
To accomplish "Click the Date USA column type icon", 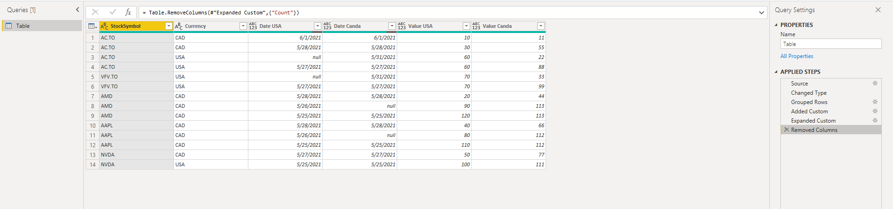I will point(253,26).
